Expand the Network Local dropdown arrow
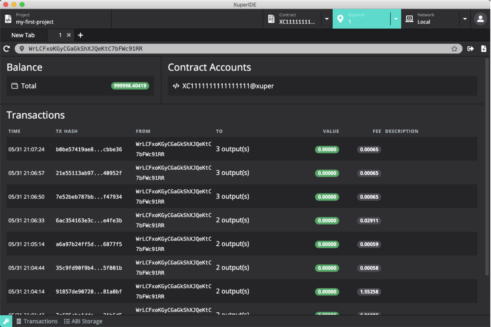The image size is (491, 327). [x=465, y=19]
